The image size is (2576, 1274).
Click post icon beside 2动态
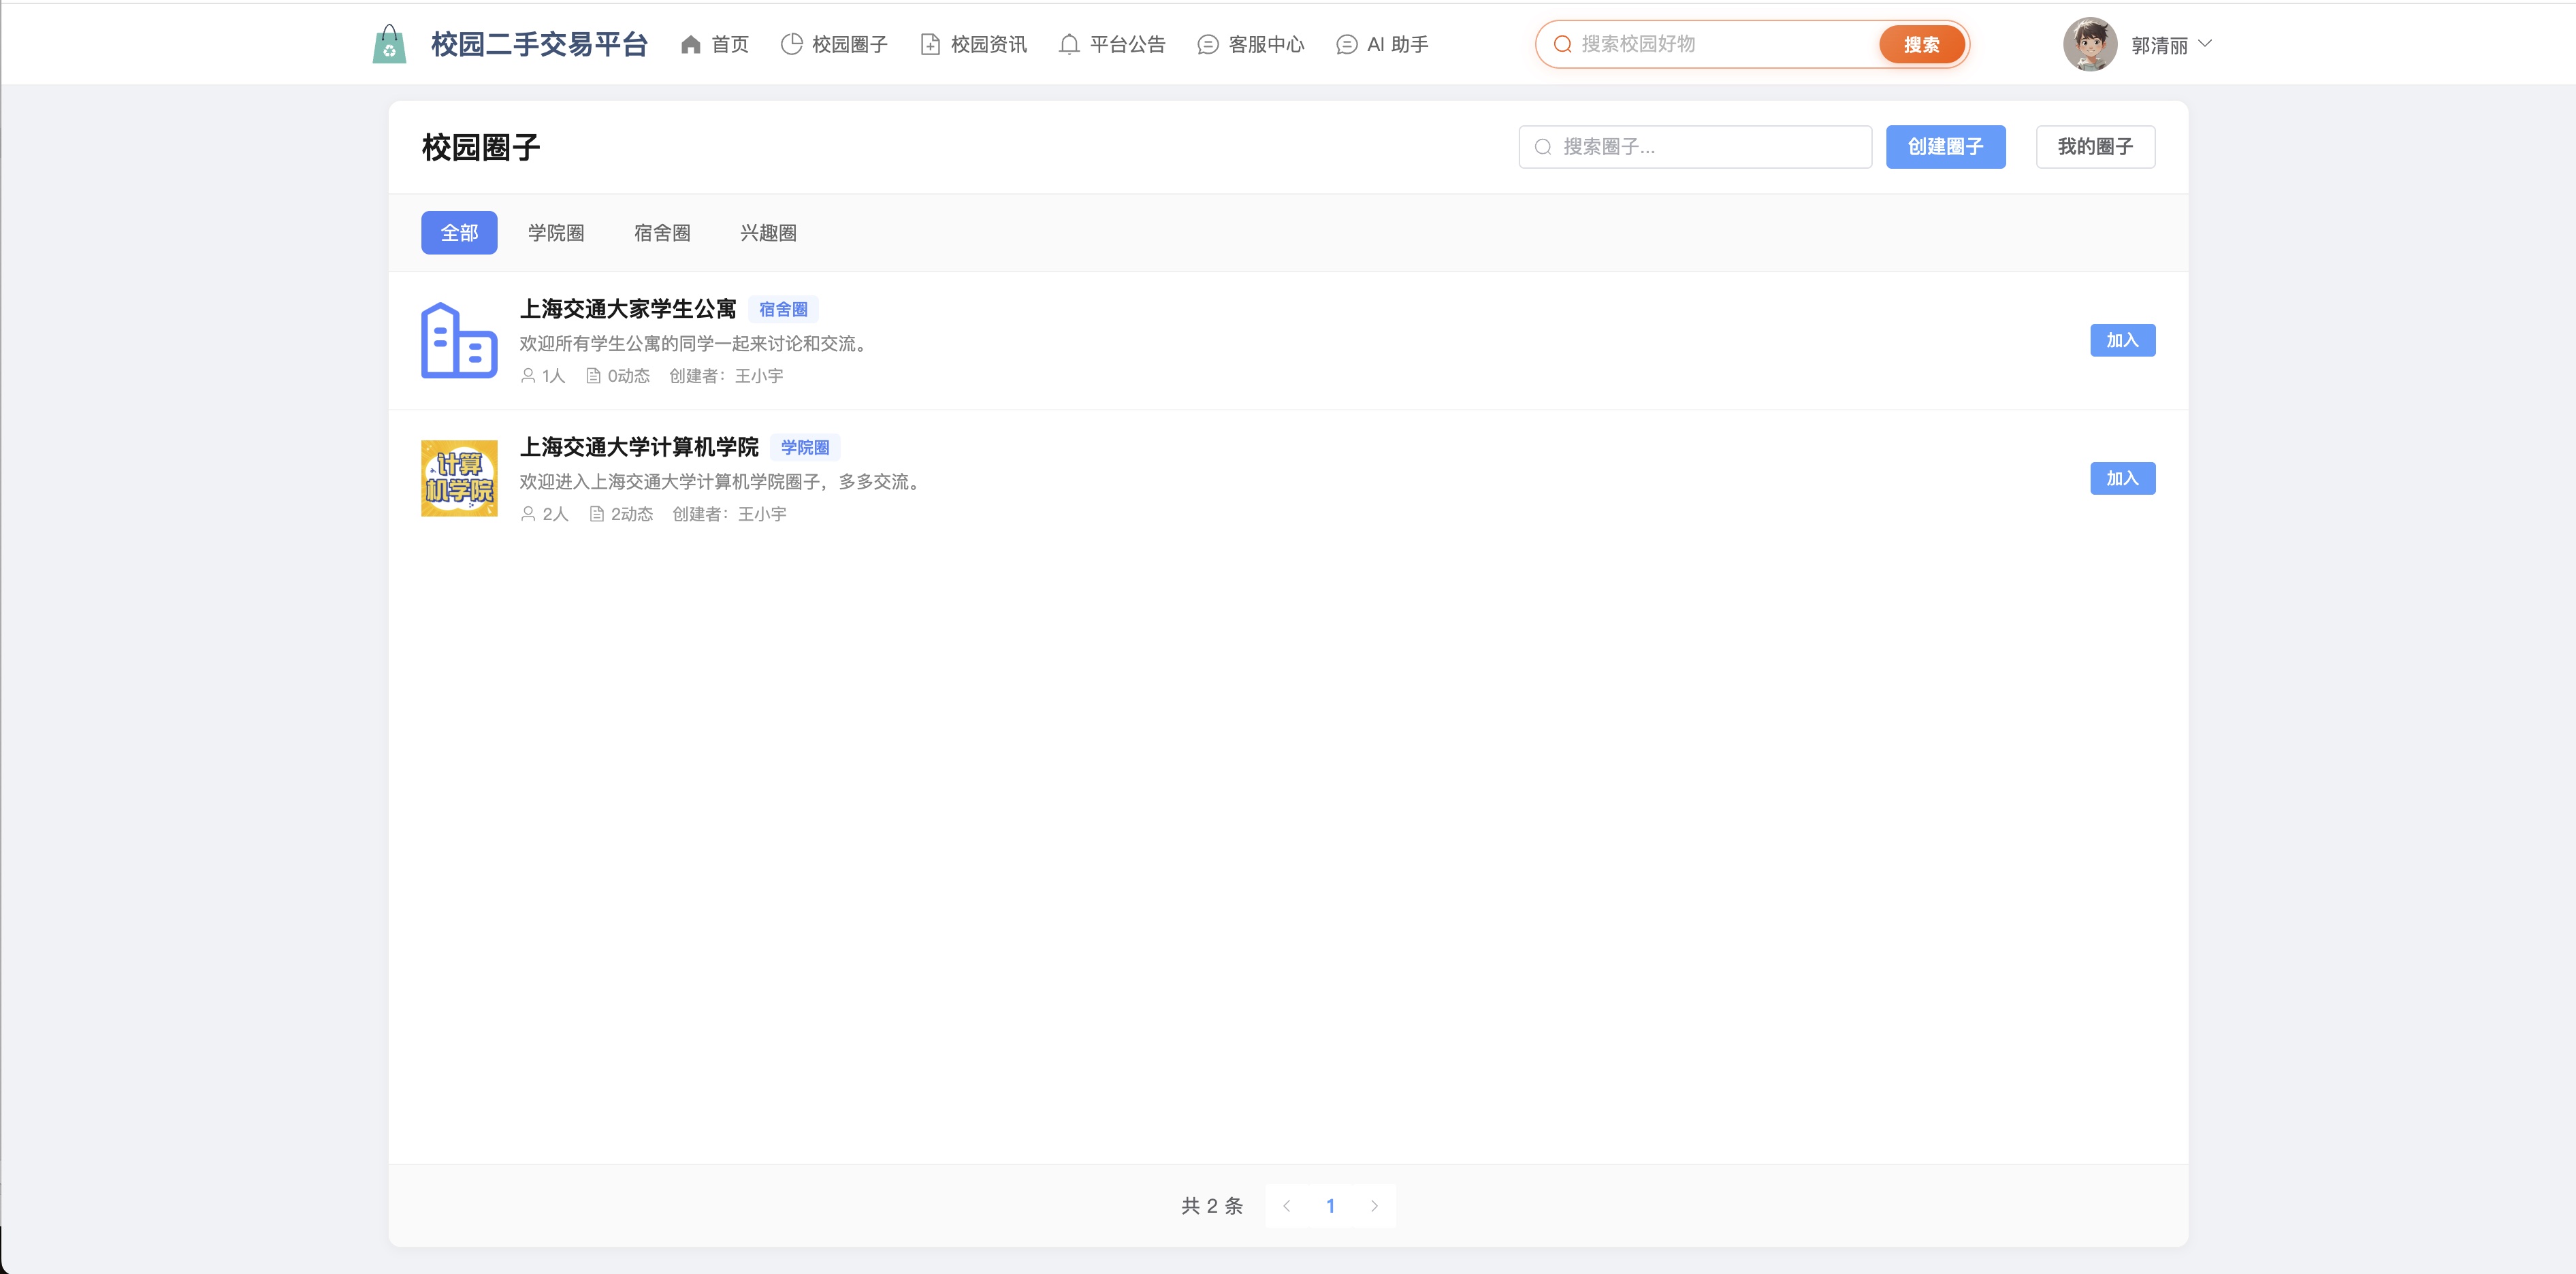[x=596, y=514]
